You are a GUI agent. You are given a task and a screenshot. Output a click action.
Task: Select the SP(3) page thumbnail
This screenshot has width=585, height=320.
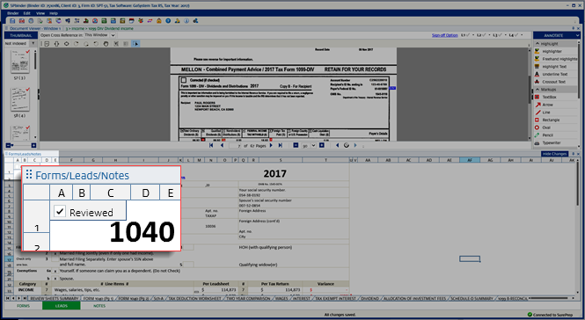[19, 62]
